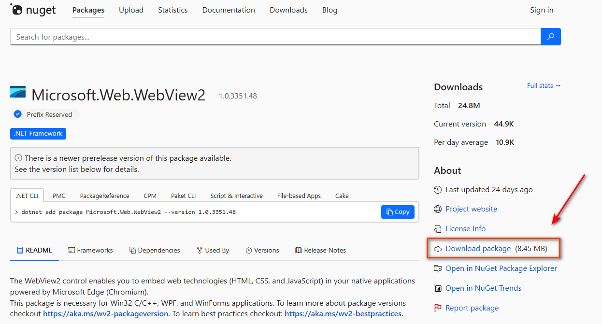Select the Cake tab
This screenshot has height=324, width=602.
coord(342,196)
